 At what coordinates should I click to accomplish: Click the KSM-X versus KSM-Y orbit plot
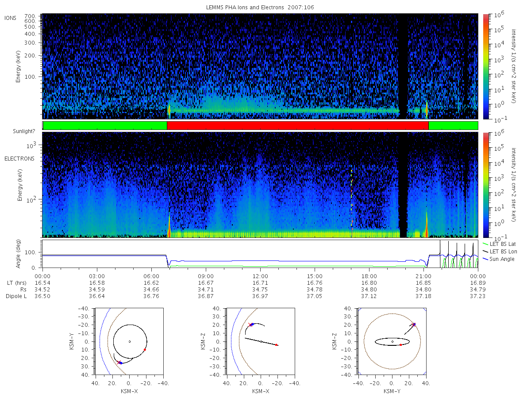pyautogui.click(x=129, y=341)
